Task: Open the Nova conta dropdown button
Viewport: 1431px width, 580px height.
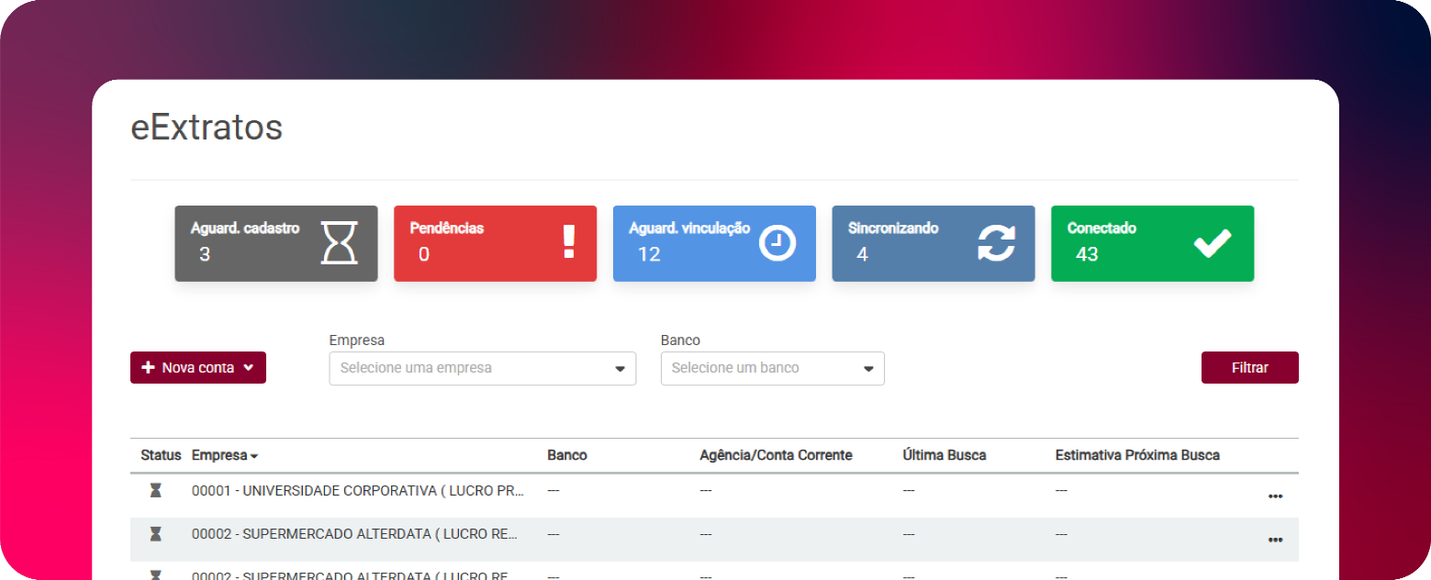Action: [x=198, y=368]
